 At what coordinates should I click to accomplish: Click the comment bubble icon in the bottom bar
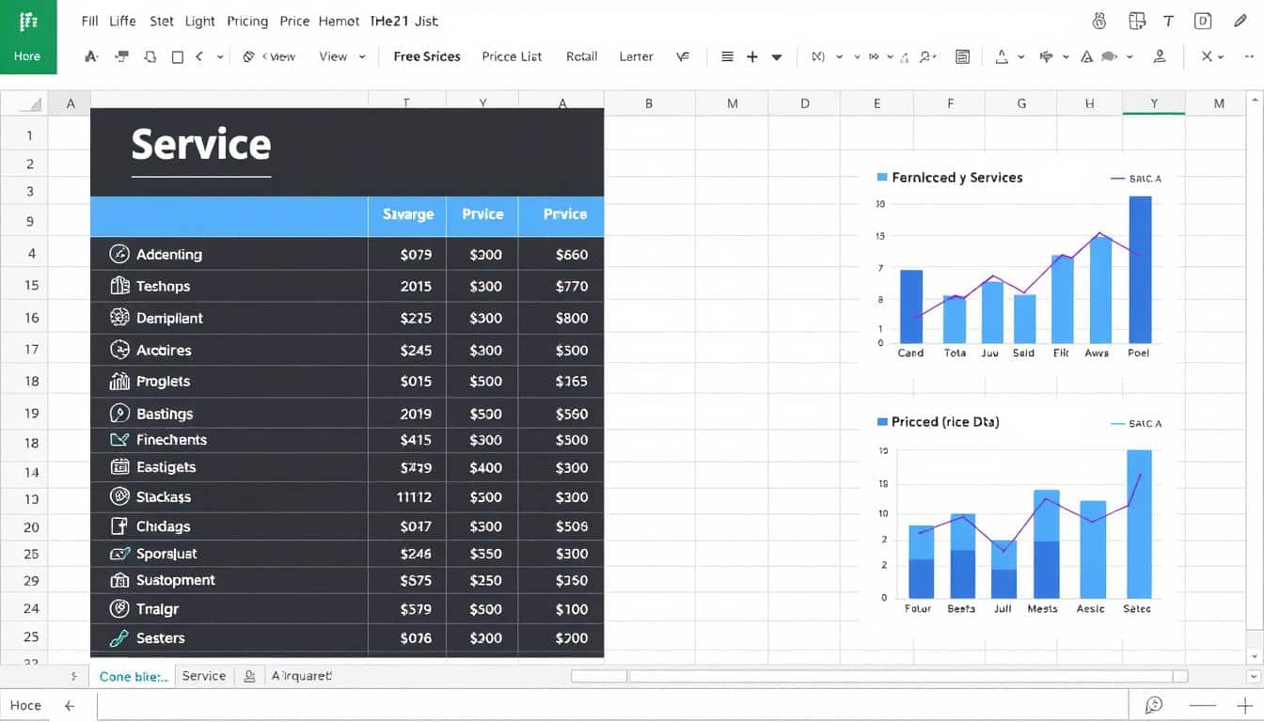click(x=1154, y=705)
